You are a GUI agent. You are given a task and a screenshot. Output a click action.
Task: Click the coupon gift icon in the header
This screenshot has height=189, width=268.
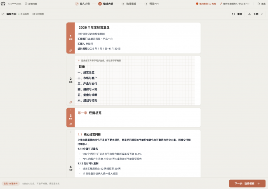197,4
